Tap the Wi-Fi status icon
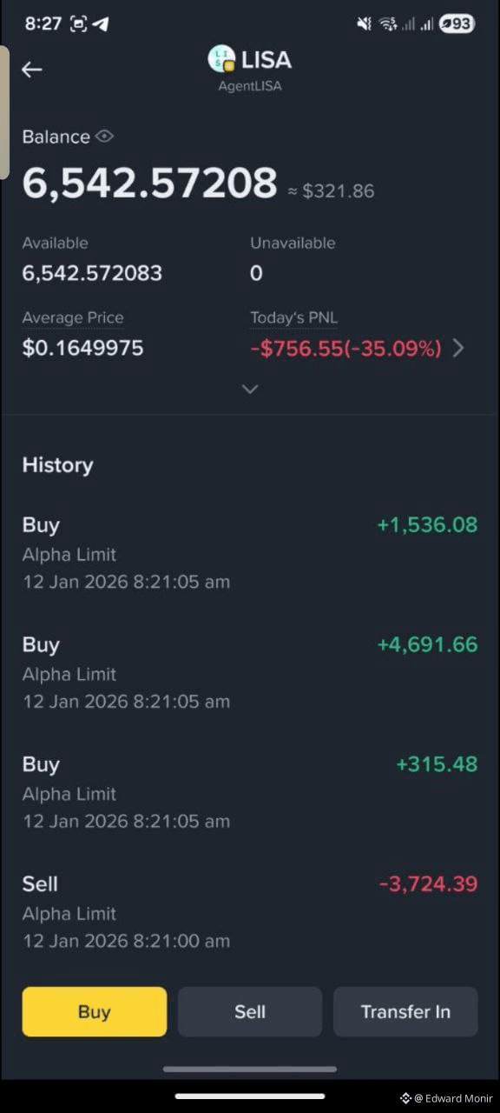The height and width of the screenshot is (1113, 500). 387,23
